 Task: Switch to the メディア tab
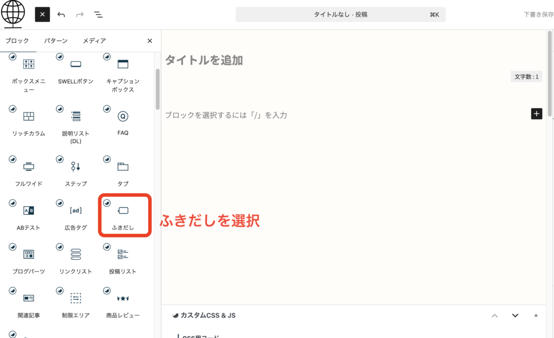(94, 41)
